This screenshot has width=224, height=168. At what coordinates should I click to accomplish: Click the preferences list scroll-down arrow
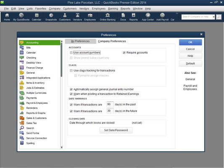[x=62, y=147]
